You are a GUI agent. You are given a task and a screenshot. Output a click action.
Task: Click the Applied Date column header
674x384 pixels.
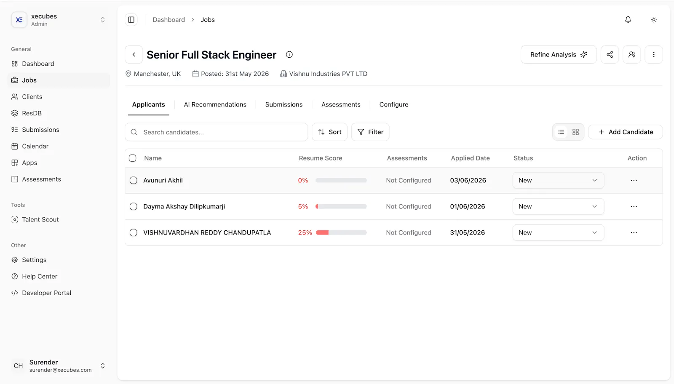click(x=471, y=158)
